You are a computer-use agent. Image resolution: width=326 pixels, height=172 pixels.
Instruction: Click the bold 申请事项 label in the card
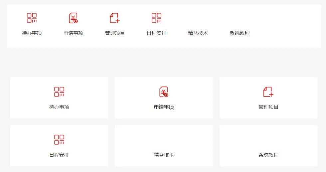[x=164, y=107]
